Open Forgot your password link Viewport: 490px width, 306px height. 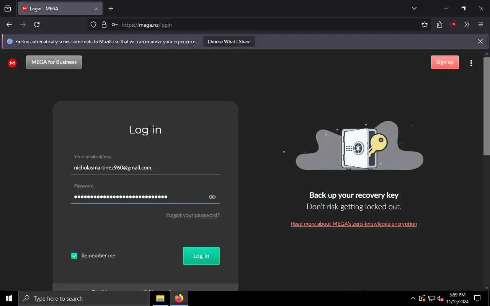(x=193, y=215)
